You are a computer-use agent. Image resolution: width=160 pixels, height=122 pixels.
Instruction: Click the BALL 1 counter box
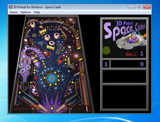click(x=142, y=54)
